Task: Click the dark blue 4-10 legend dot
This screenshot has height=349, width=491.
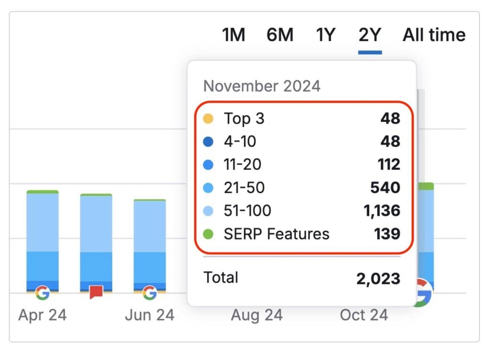Action: tap(208, 142)
